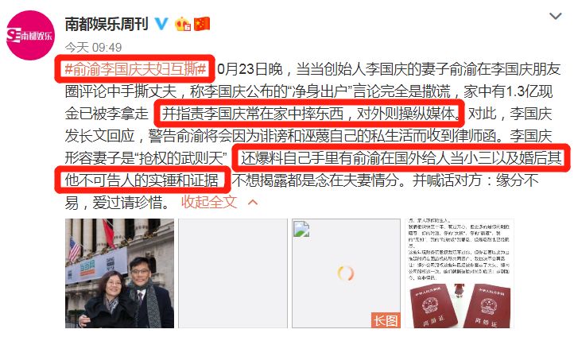This screenshot has height=337, width=574.
Task: Click the Chinese flag badge icon
Action: coord(202,24)
